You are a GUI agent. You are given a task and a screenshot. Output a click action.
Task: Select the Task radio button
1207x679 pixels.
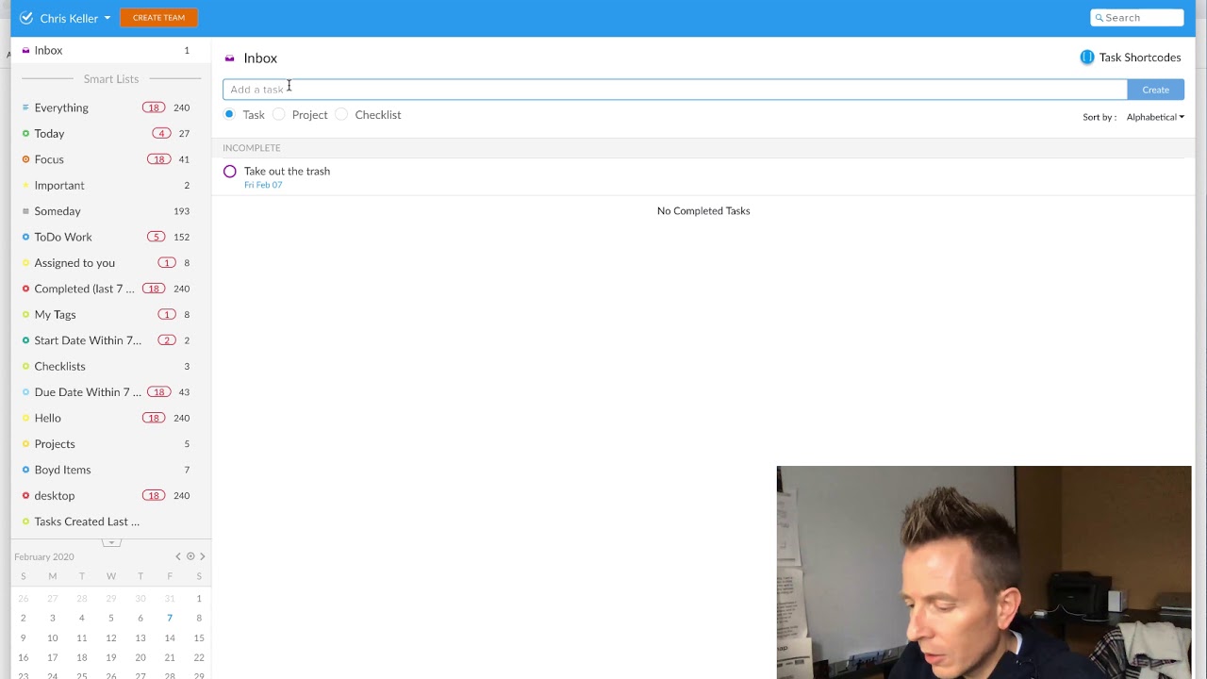coord(229,114)
